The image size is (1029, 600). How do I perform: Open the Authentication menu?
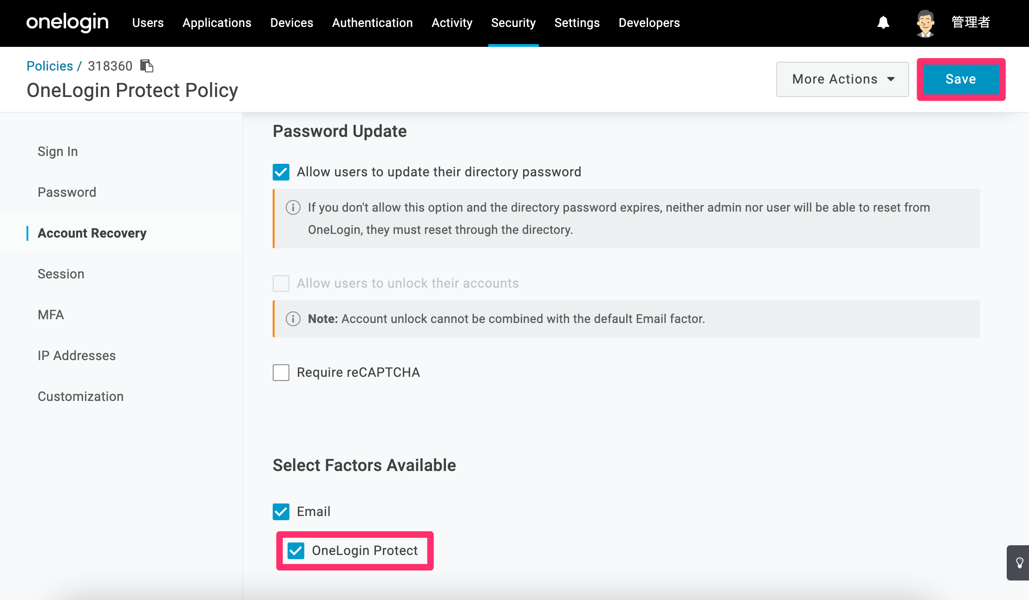click(x=373, y=23)
